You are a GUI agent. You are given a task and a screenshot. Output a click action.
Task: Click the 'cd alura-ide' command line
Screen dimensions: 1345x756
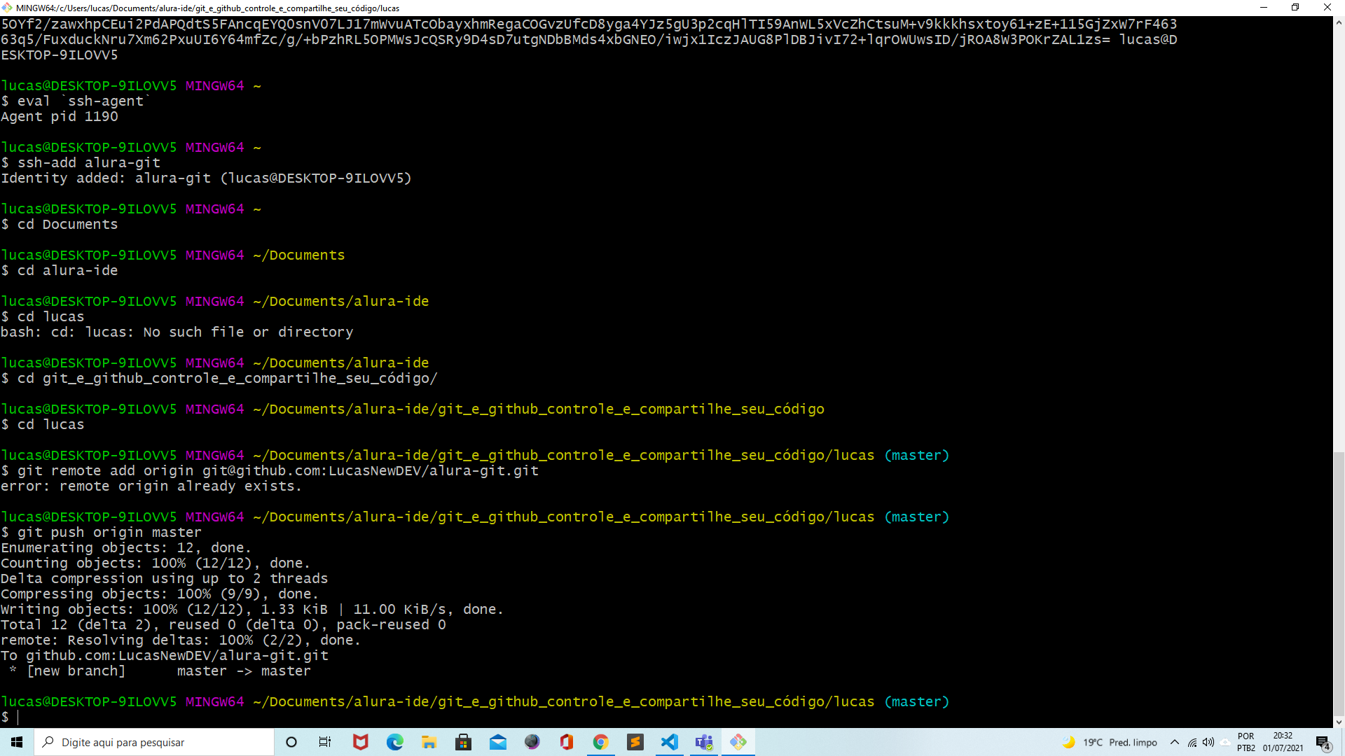(x=60, y=271)
